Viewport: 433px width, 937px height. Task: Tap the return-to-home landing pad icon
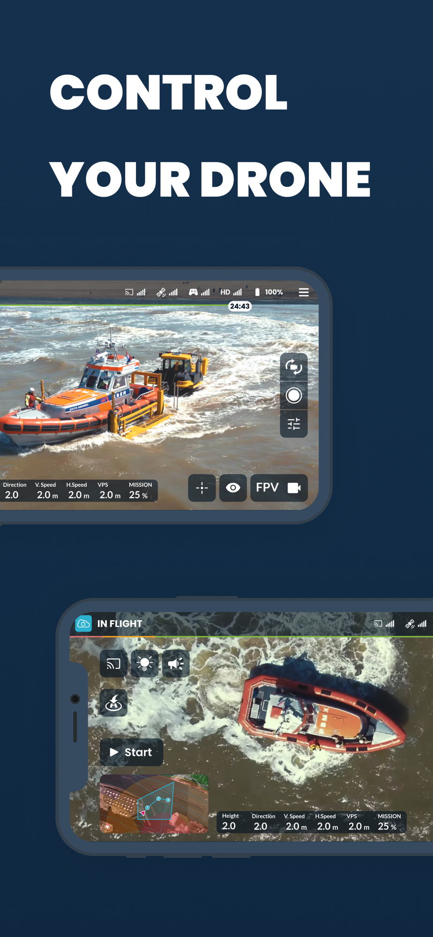click(113, 703)
